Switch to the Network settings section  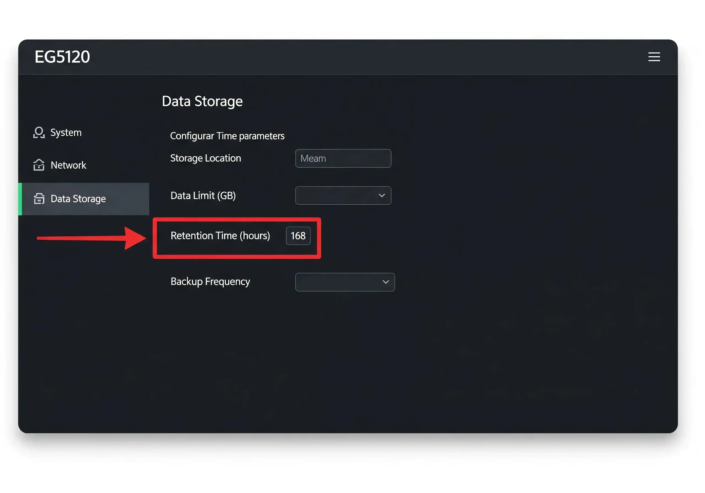(68, 165)
